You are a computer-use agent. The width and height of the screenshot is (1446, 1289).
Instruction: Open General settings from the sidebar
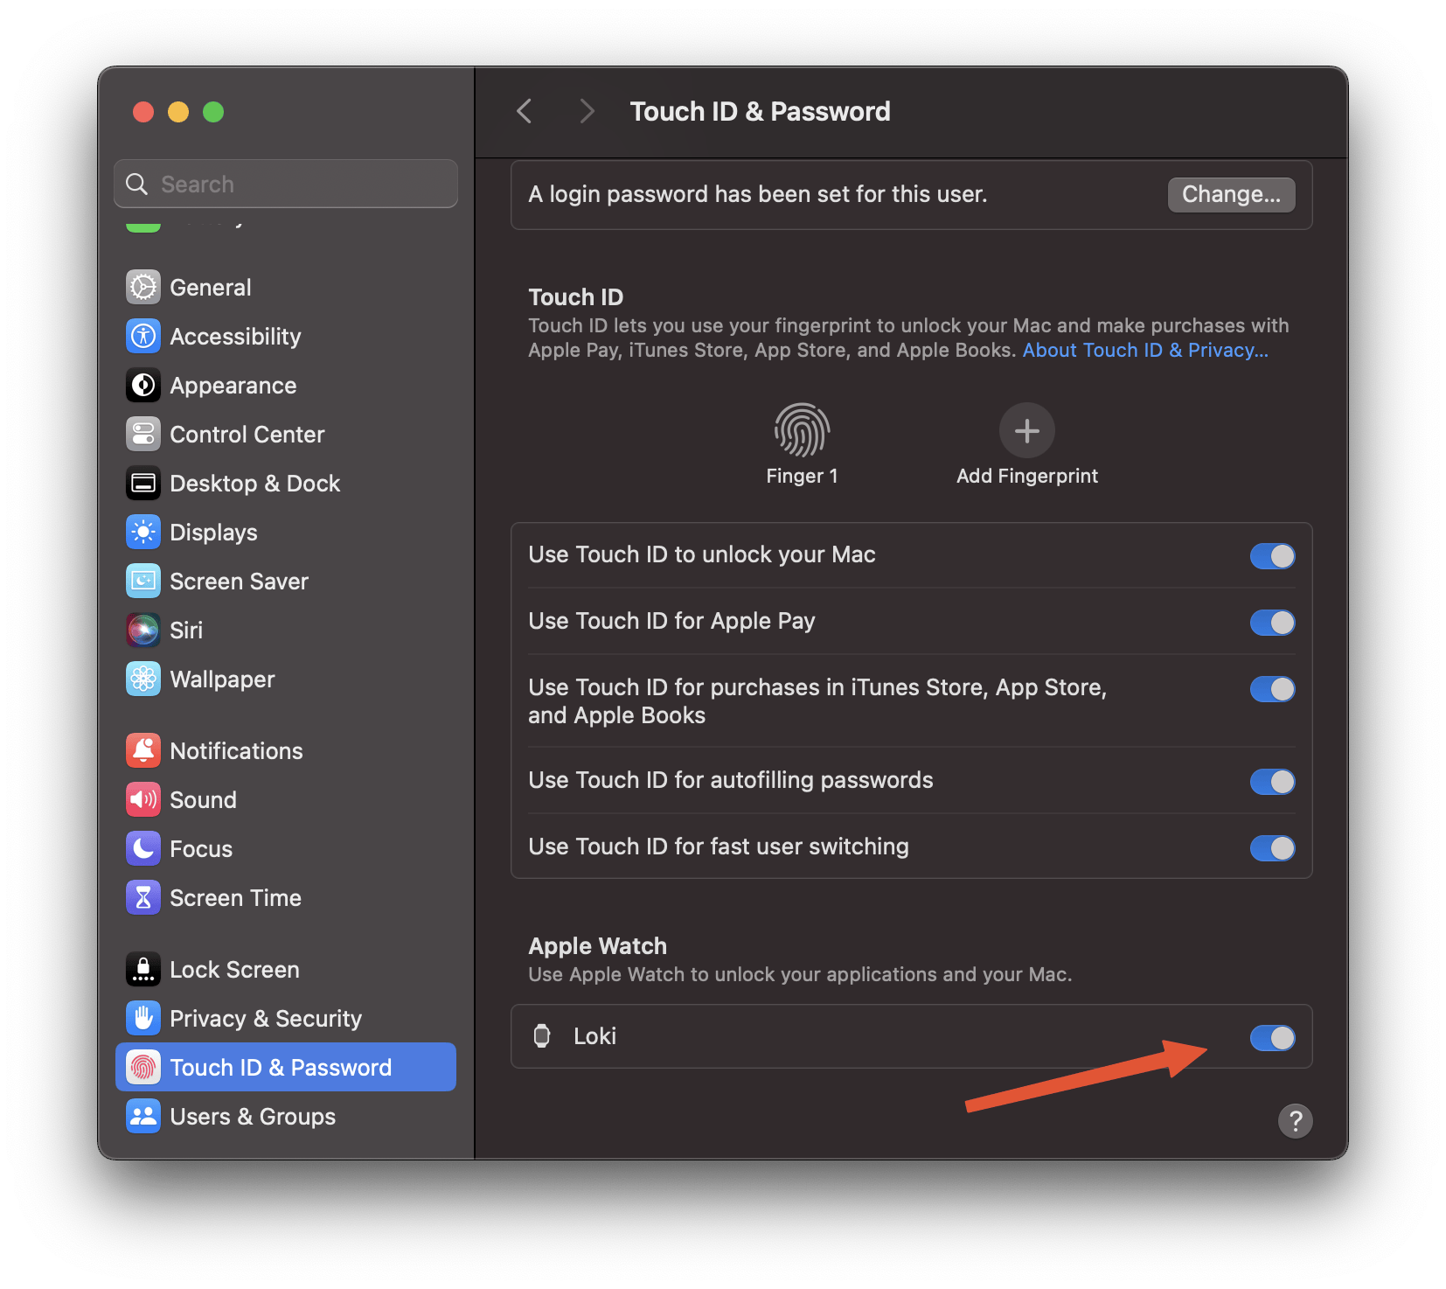209,287
